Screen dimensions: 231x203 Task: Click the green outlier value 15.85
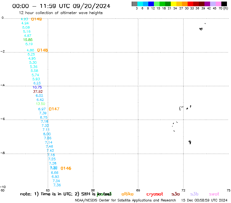click(x=28, y=40)
